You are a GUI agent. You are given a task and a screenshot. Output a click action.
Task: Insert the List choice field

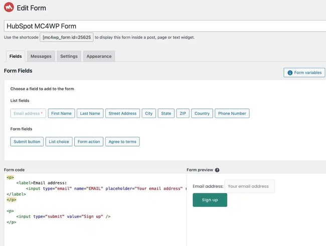click(59, 142)
